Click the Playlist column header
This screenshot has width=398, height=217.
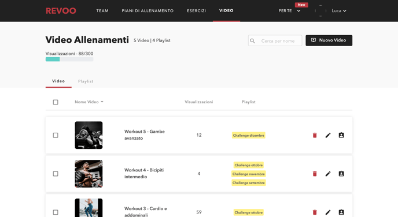coord(249,102)
